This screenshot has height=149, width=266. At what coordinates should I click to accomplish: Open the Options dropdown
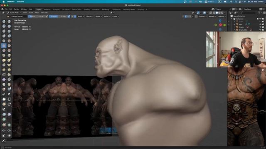click(x=222, y=17)
